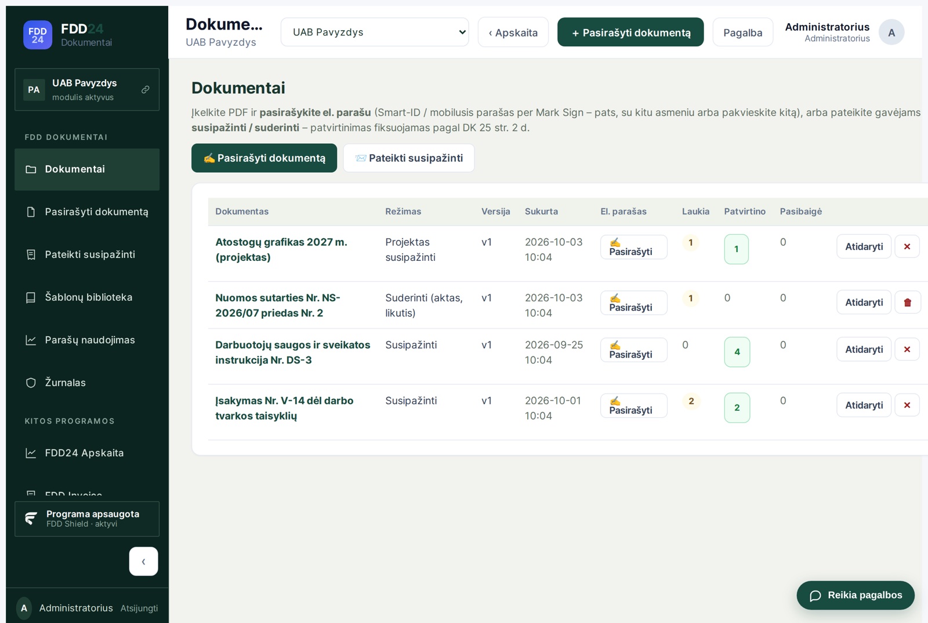Click Atidaryti for Nuomos sutarties row
Screen dimensions: 928x623
pyautogui.click(x=864, y=303)
